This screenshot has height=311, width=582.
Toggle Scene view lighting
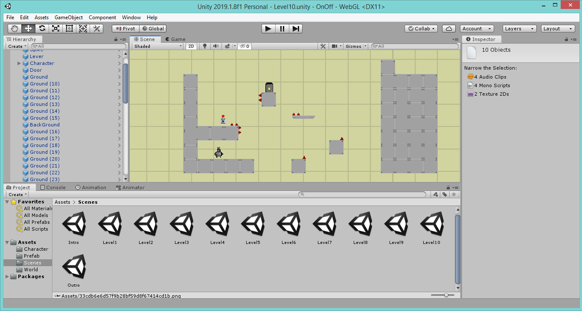pos(204,46)
